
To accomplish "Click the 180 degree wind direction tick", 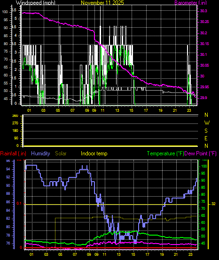I will (x=15, y=131).
